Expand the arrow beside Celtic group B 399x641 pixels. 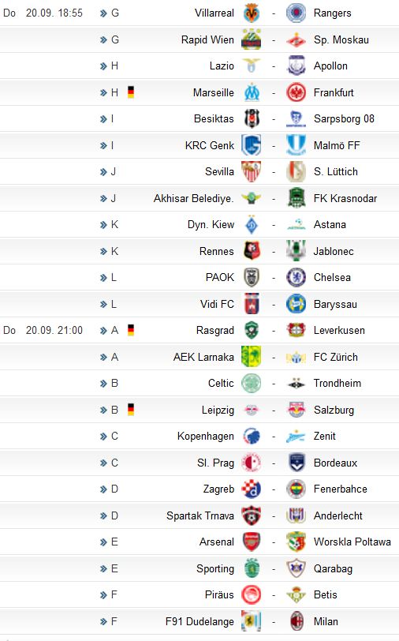pyautogui.click(x=103, y=384)
